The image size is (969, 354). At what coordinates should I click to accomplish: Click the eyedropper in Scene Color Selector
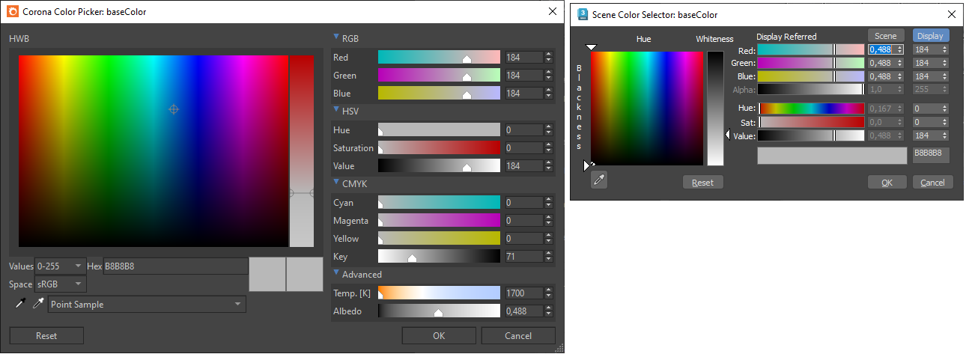click(x=598, y=180)
